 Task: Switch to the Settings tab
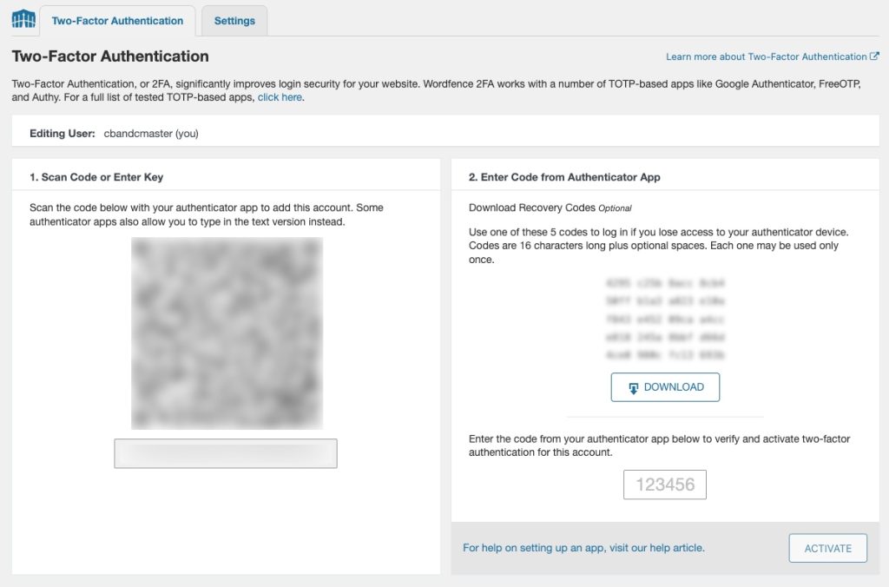pyautogui.click(x=234, y=21)
